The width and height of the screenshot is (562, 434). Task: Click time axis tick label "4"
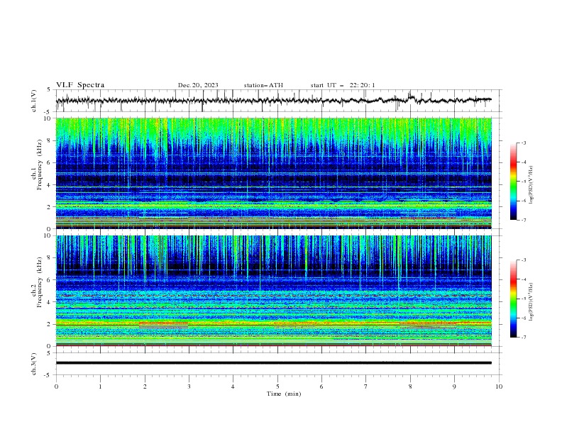click(233, 386)
